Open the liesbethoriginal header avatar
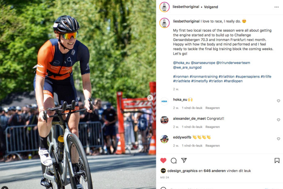This screenshot has width=283, height=189. pos(164,7)
